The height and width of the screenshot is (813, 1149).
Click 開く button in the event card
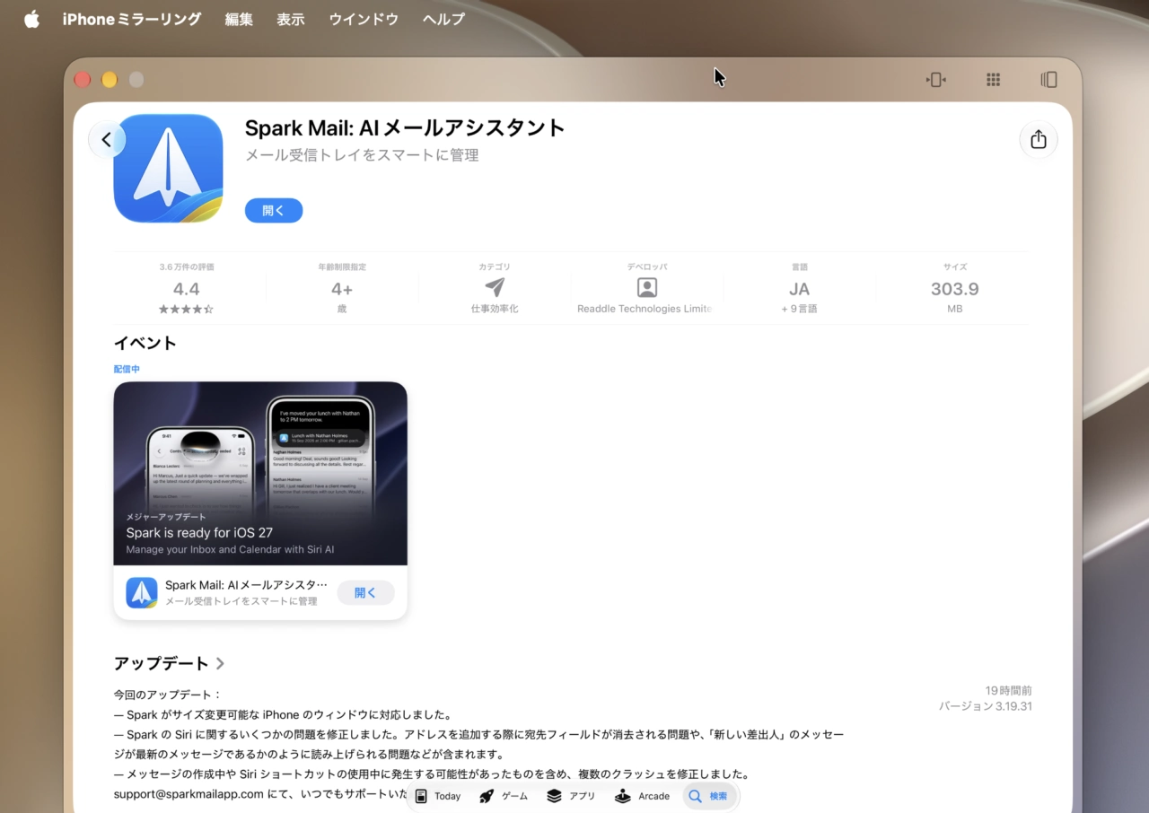click(x=365, y=593)
